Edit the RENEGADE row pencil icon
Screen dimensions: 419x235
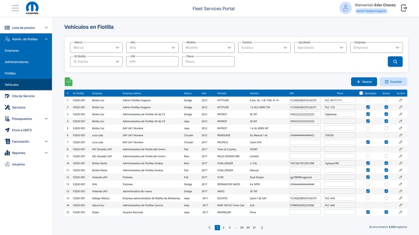coord(400,135)
